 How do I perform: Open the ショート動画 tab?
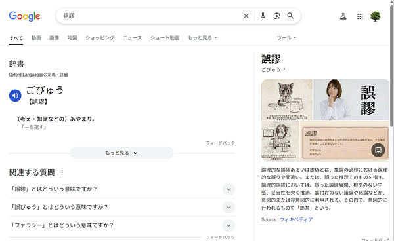(165, 38)
